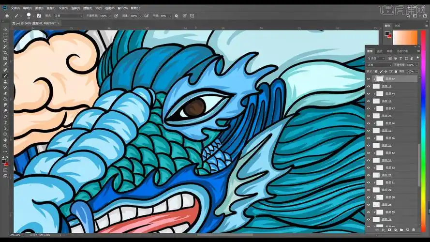
Task: Open smoothing options gear icon
Action: [177, 15]
